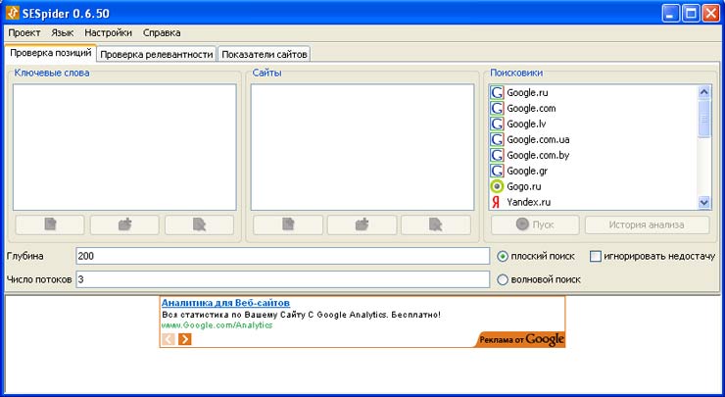
Task: Open the Аналитика для Веб-сайтов ad link
Action: pyautogui.click(x=225, y=303)
